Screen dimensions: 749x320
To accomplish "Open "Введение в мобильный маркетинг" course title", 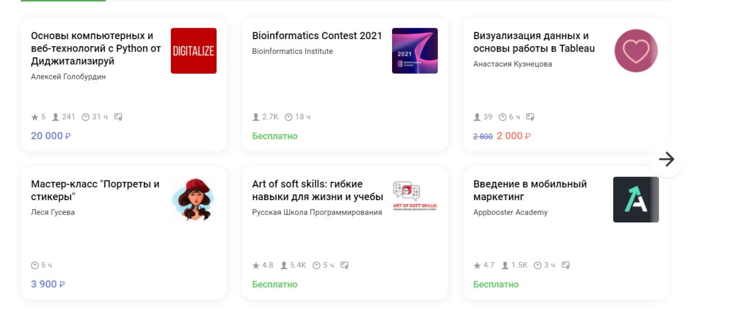I will (530, 190).
